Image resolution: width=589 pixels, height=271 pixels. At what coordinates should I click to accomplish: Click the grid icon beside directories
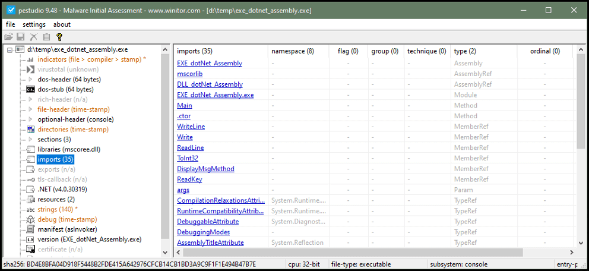coord(30,130)
